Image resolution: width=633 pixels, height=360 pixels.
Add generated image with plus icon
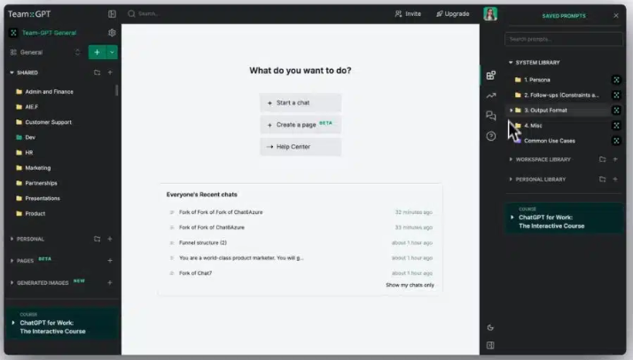click(x=110, y=283)
